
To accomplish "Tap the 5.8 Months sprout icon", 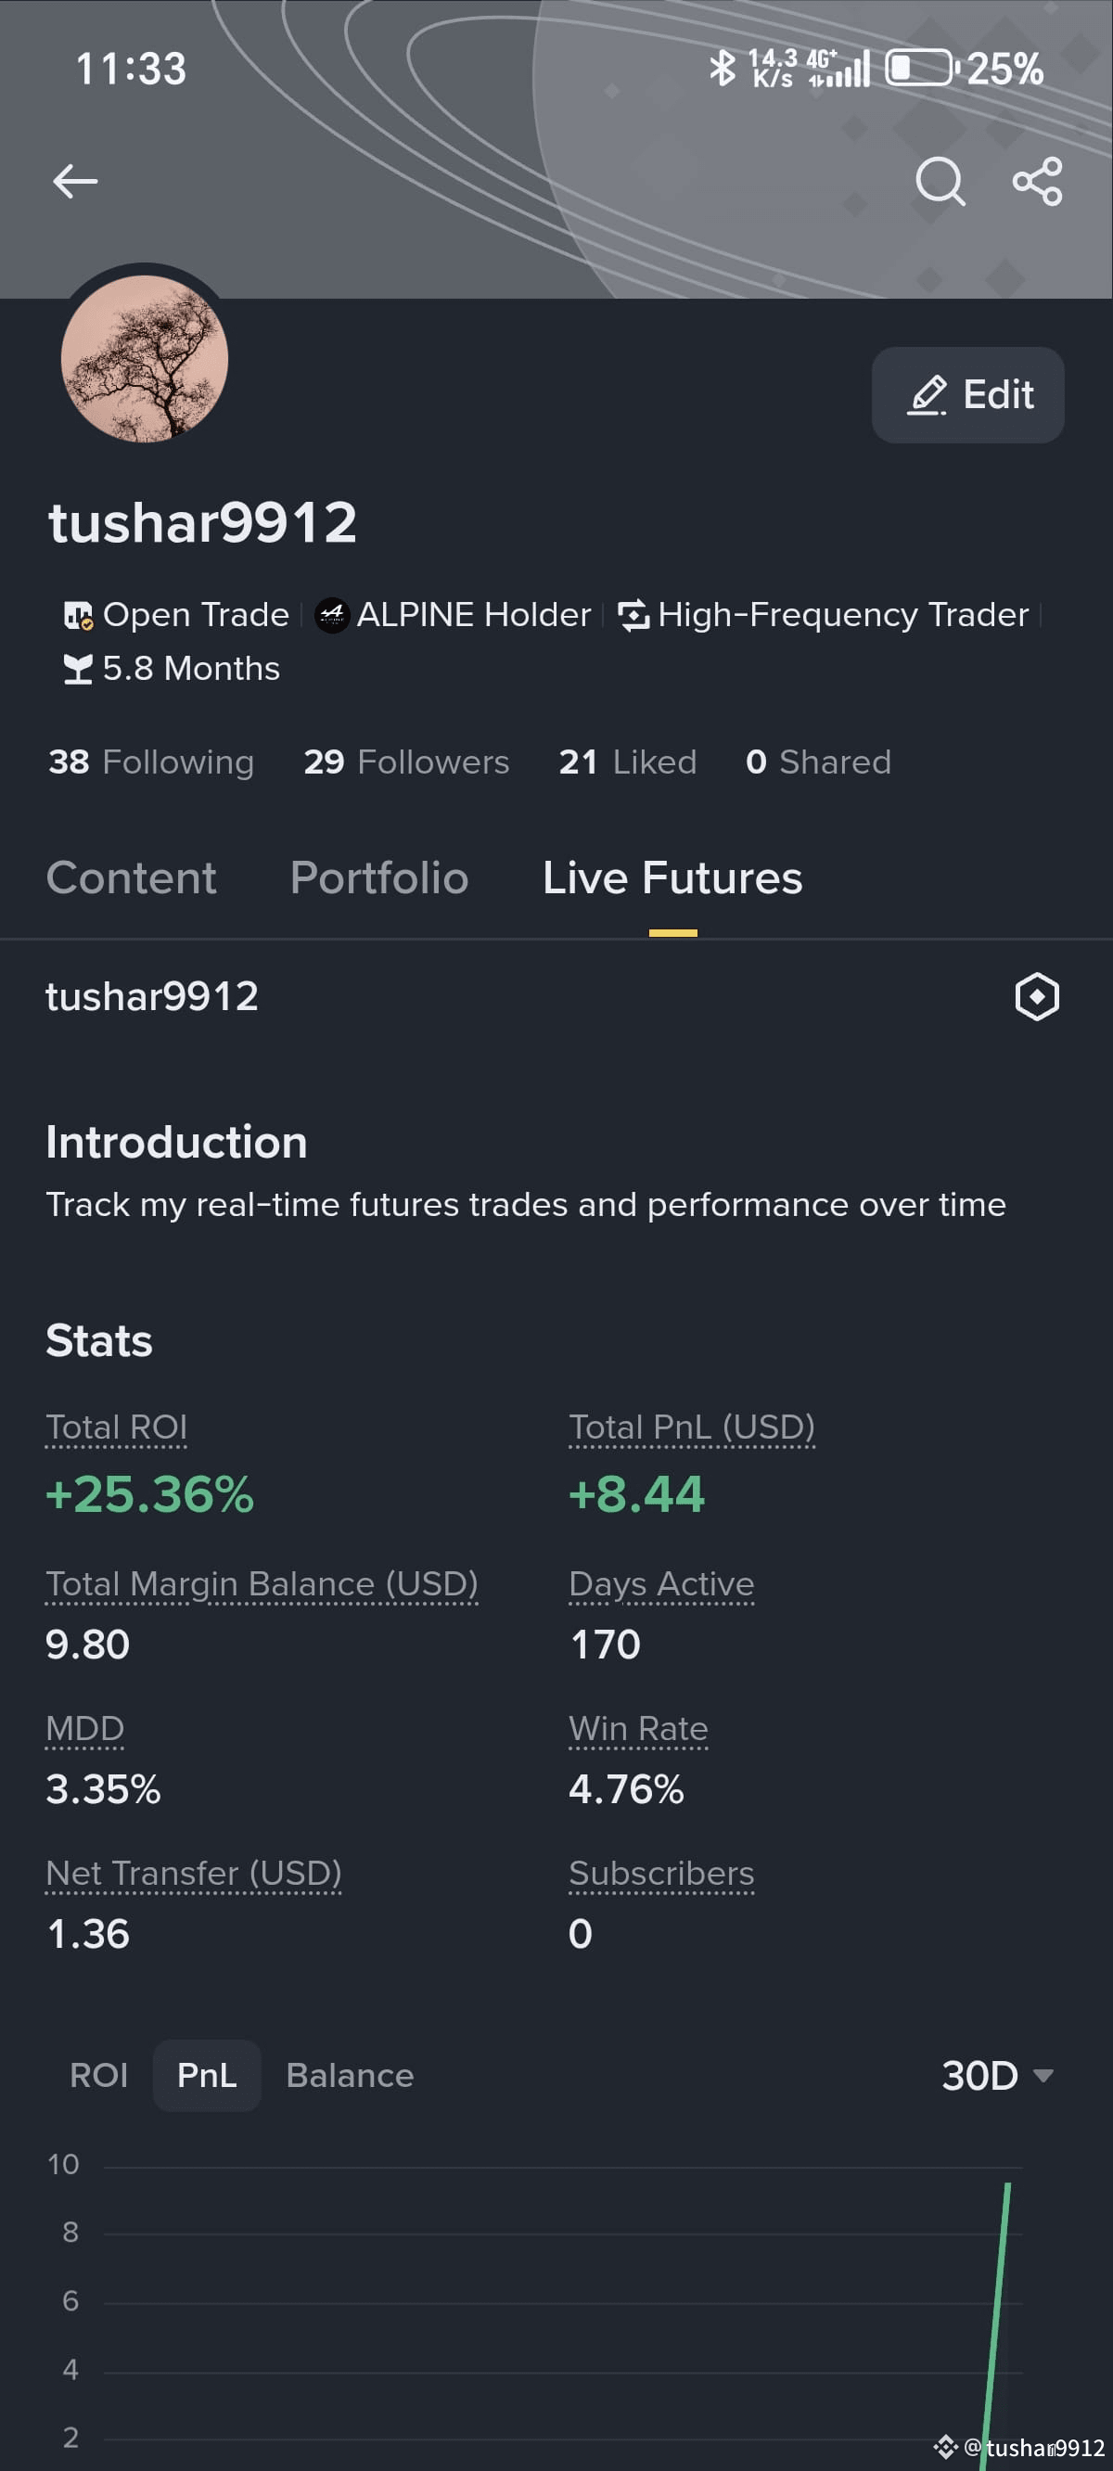I will 78,669.
